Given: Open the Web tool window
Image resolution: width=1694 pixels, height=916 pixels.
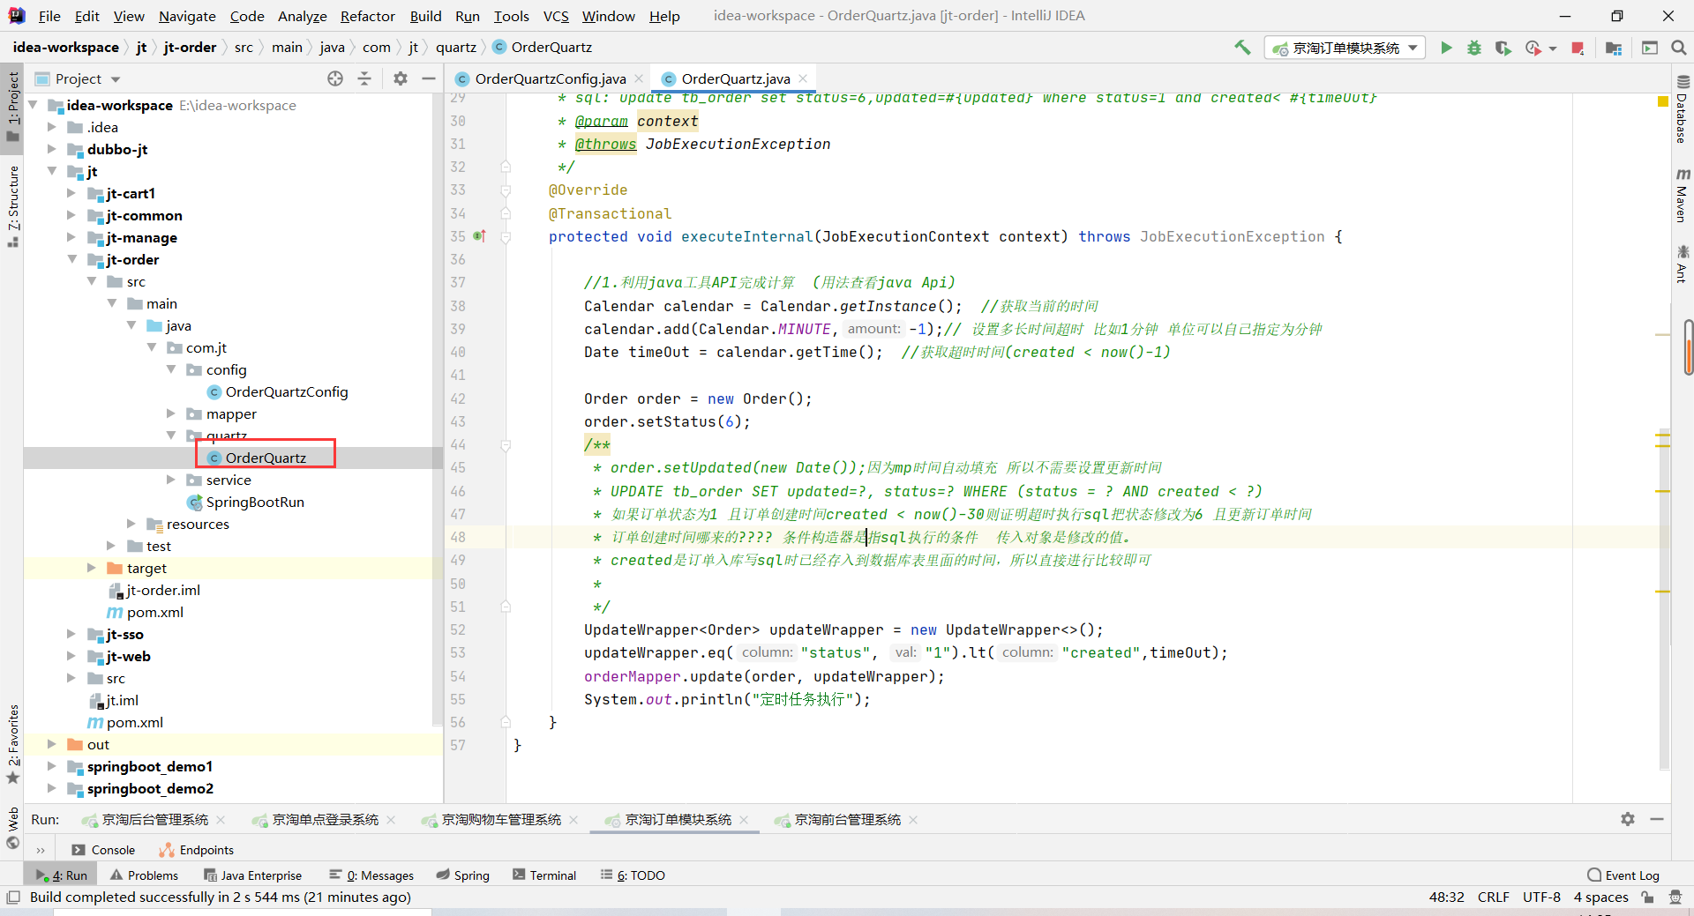Looking at the screenshot, I should [12, 828].
